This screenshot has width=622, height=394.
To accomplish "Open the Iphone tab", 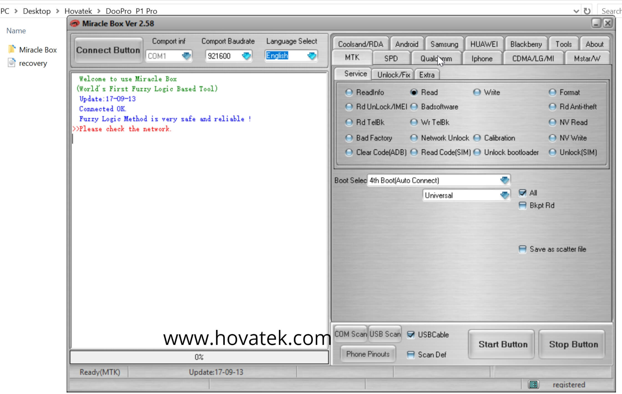I will tap(482, 58).
